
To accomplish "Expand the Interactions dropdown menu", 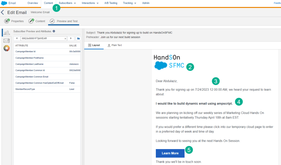I will coord(90,3).
